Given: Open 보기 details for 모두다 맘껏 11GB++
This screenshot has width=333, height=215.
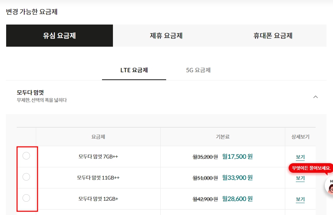Looking at the screenshot, I should click(x=300, y=178).
